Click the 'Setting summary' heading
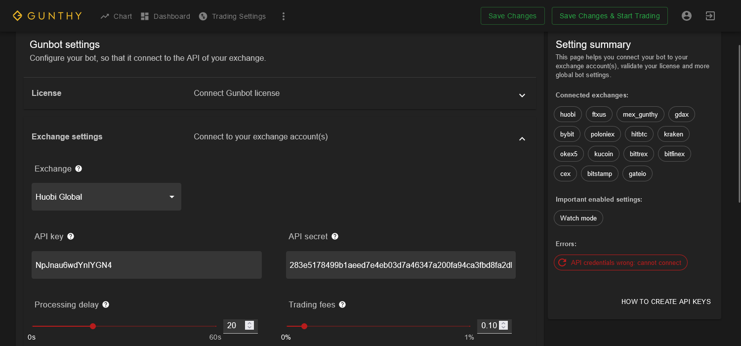The height and width of the screenshot is (346, 741). coord(593,44)
